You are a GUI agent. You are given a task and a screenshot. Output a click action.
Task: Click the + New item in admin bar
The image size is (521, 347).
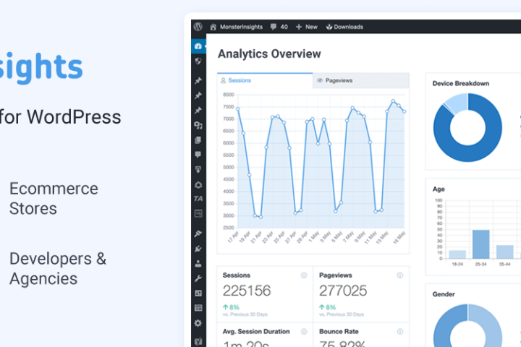point(306,27)
